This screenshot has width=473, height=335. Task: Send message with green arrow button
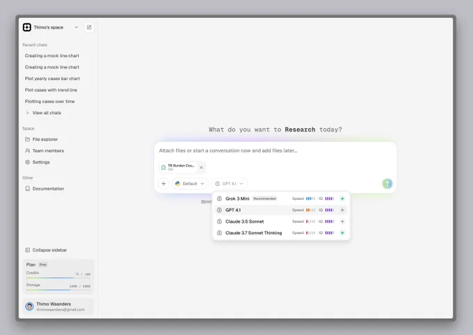click(387, 184)
